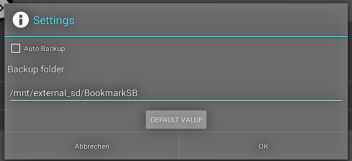Image resolution: width=352 pixels, height=161 pixels.
Task: Click empty dialog area right of DEFAULT VALUE
Action: [277, 120]
